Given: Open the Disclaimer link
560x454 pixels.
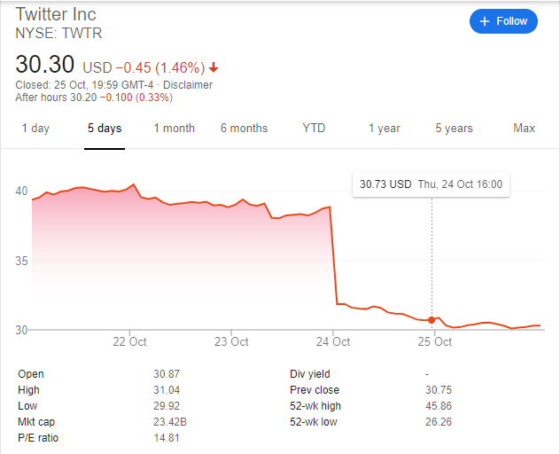Looking at the screenshot, I should pyautogui.click(x=189, y=85).
